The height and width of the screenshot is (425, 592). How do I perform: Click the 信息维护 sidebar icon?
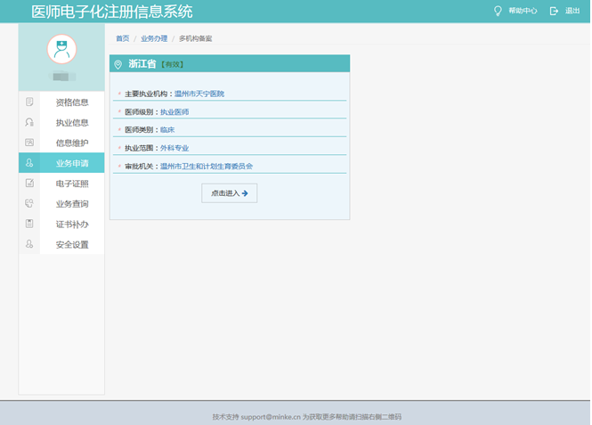coord(29,143)
